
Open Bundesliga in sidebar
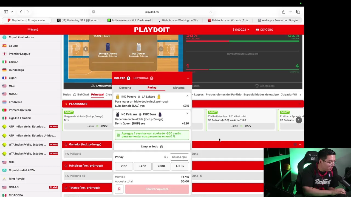16,70
